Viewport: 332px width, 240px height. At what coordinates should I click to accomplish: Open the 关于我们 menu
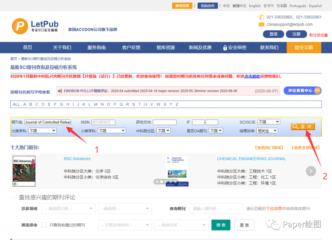point(62,47)
